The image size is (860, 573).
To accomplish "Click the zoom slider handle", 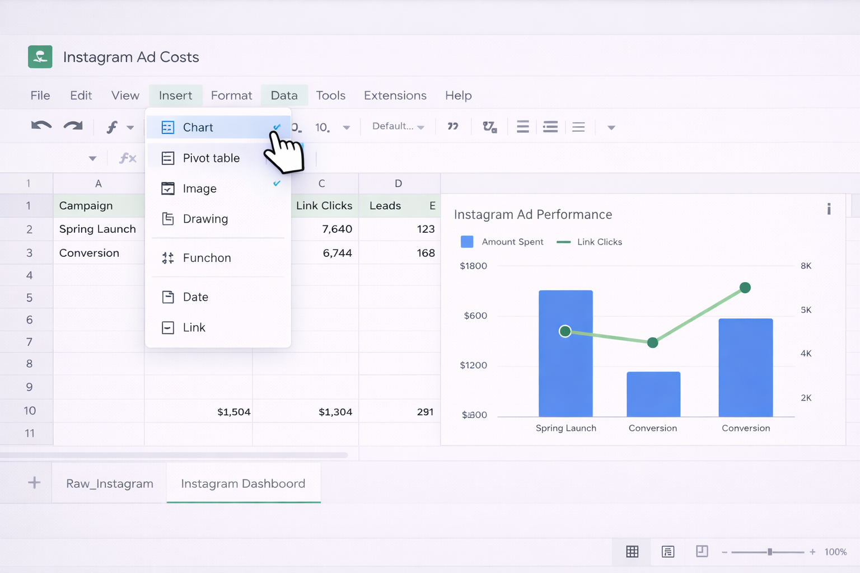I will tap(770, 552).
